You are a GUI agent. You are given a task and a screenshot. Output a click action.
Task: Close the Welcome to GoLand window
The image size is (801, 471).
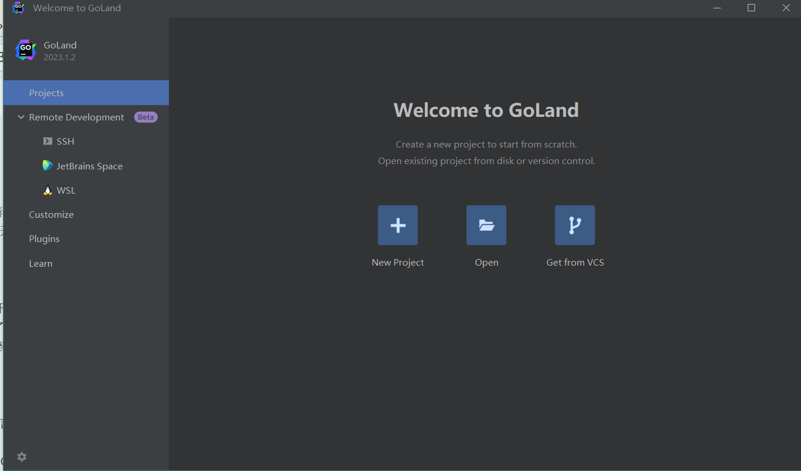(786, 8)
